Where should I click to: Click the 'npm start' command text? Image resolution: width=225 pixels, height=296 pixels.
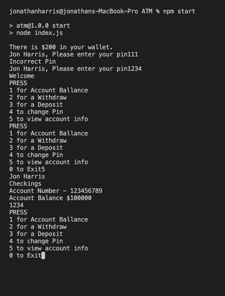[179, 11]
